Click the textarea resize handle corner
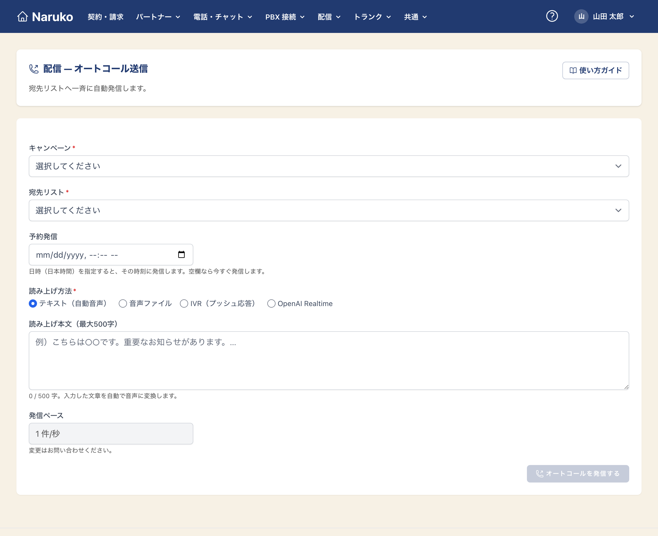The height and width of the screenshot is (536, 658). (x=626, y=387)
